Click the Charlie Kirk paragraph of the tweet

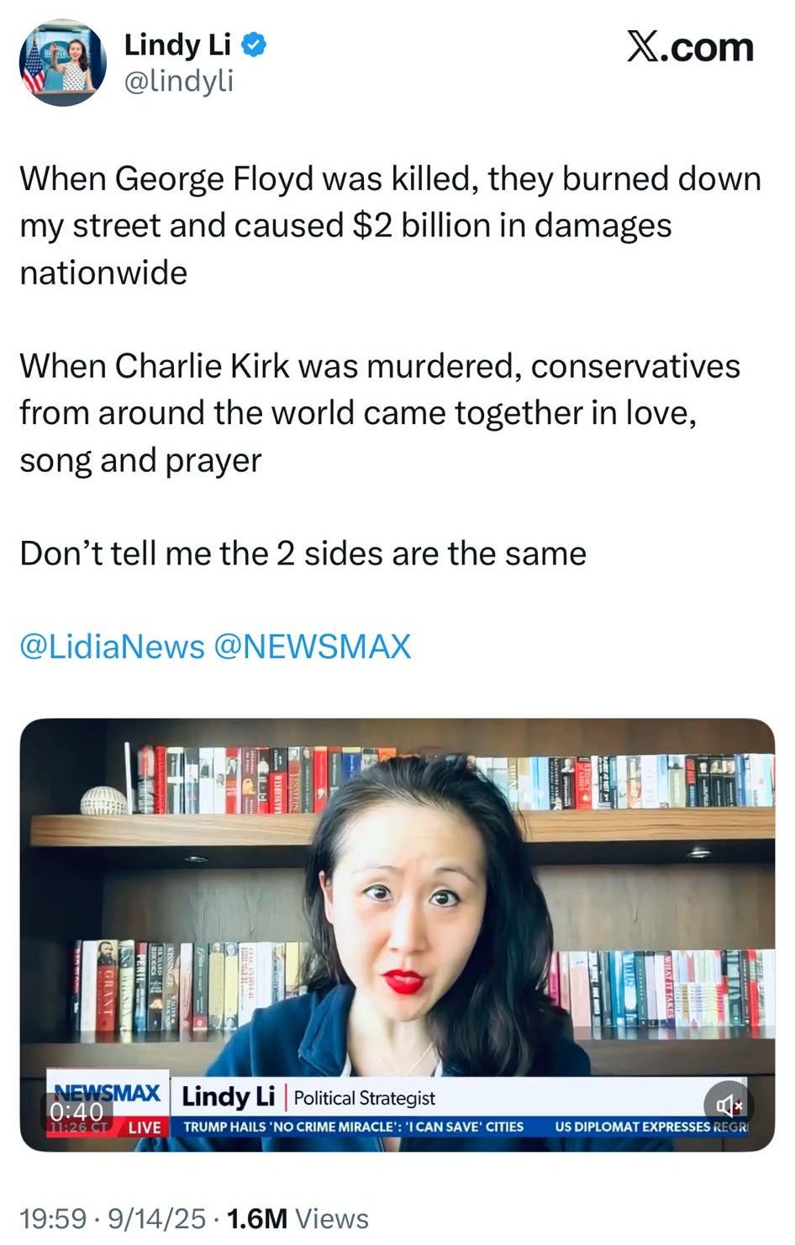pyautogui.click(x=380, y=413)
